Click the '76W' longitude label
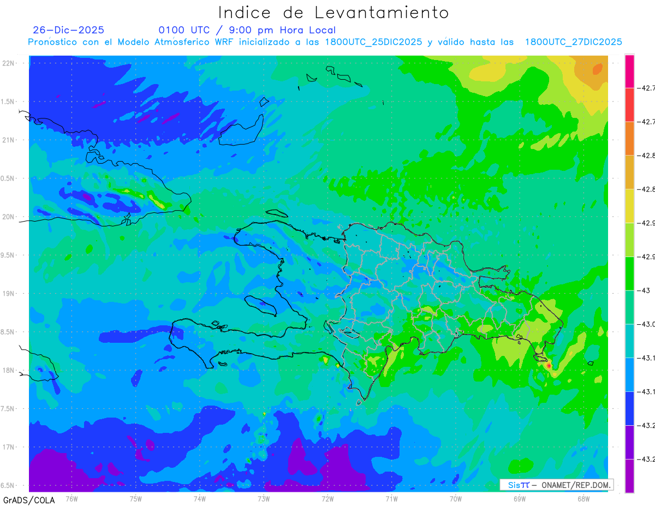Viewport: 655px width, 506px height. [x=72, y=498]
